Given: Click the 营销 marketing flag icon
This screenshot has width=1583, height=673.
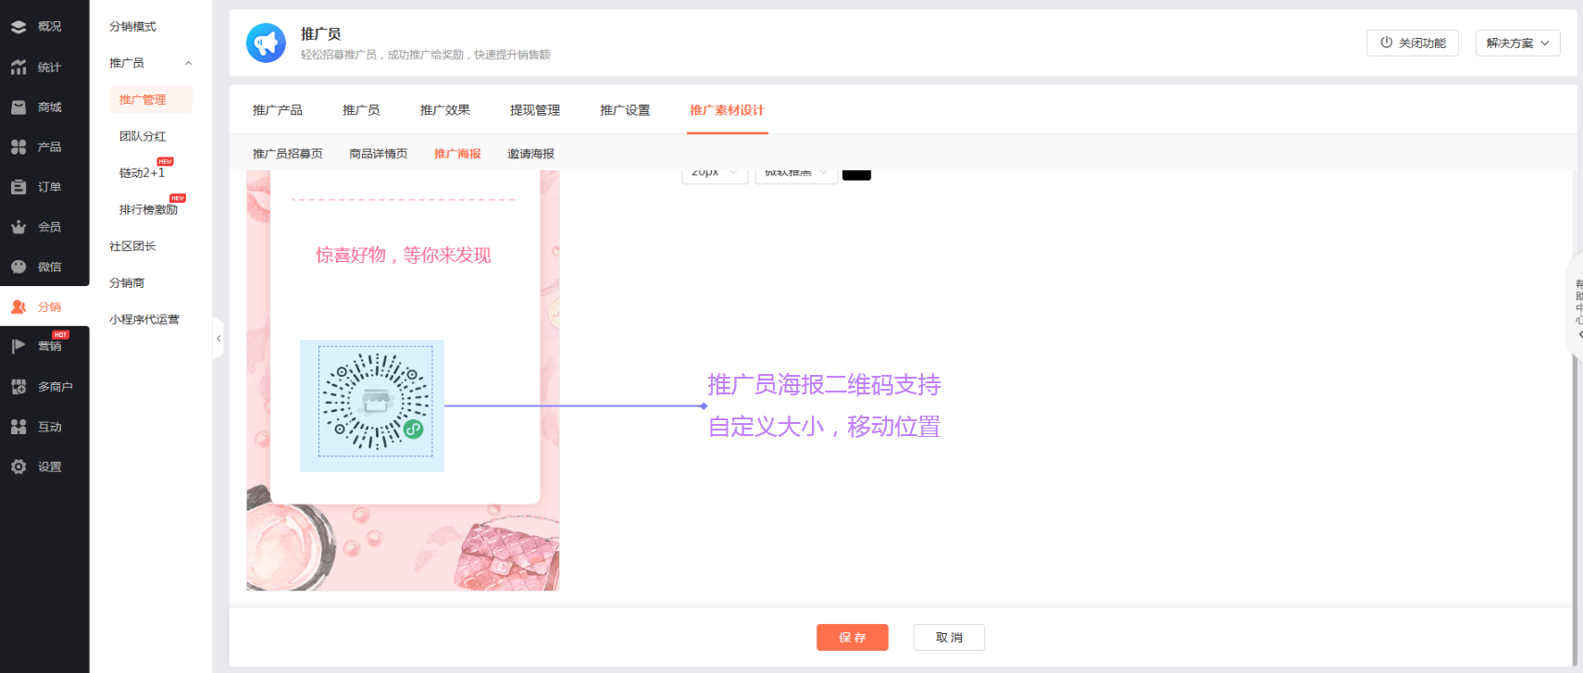Looking at the screenshot, I should [x=19, y=346].
